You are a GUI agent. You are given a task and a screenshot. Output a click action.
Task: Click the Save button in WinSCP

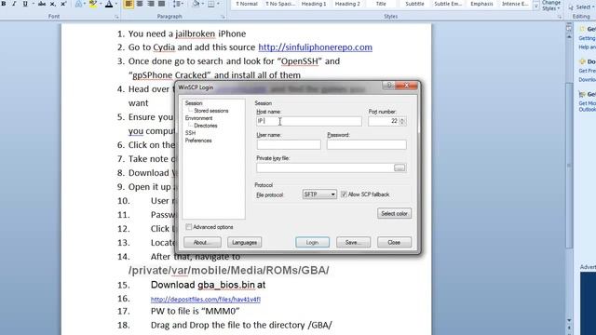353,242
